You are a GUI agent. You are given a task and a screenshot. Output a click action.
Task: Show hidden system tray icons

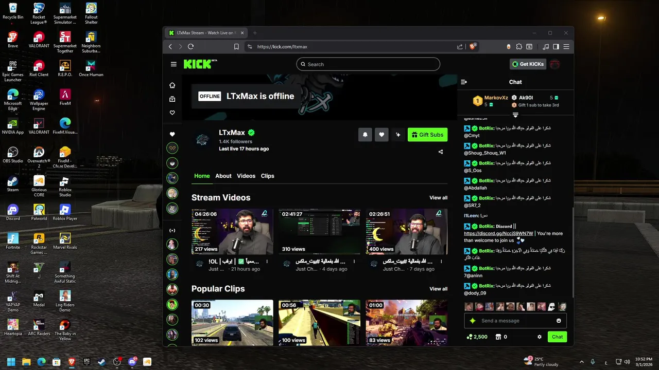[582, 362]
